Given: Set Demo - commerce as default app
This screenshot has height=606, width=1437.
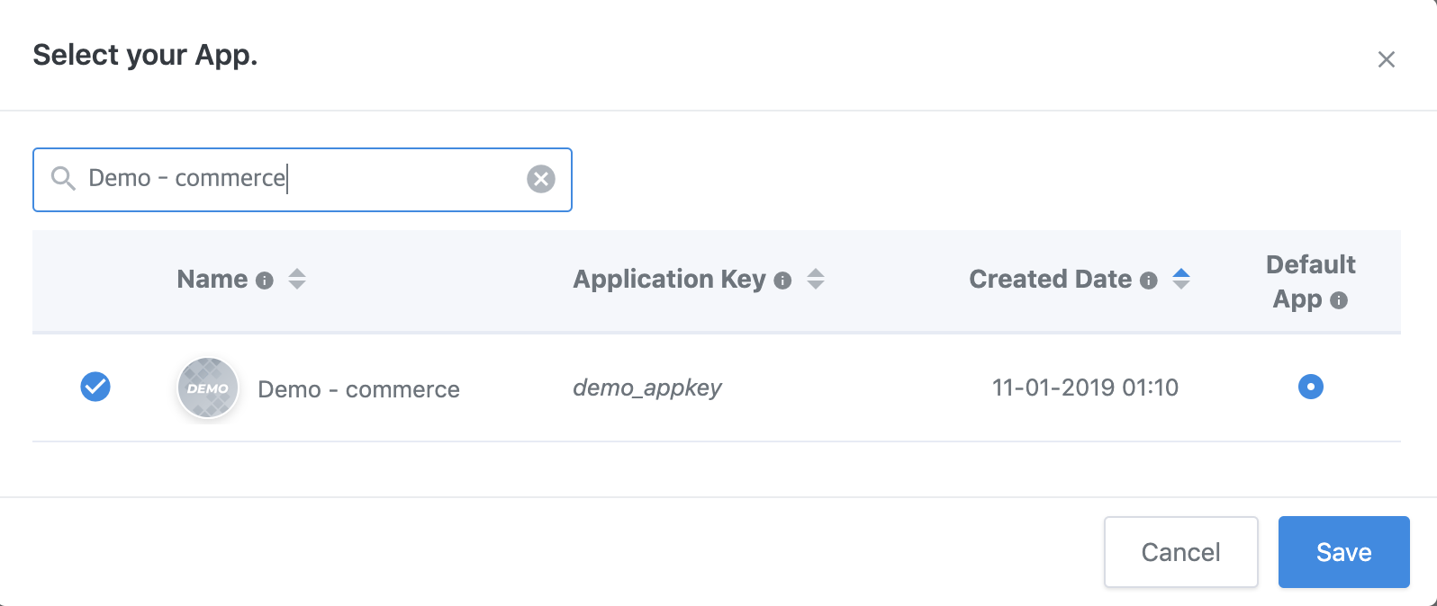Looking at the screenshot, I should point(1310,387).
